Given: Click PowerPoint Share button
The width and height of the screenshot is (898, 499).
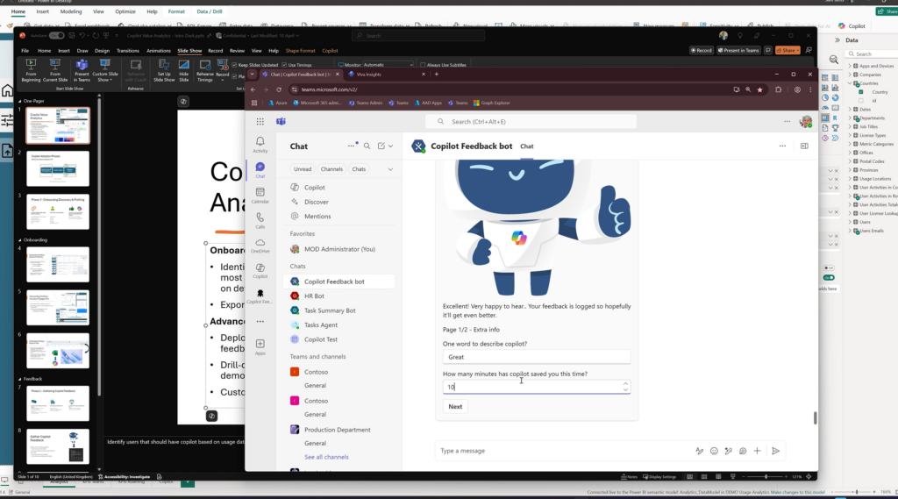Looking at the screenshot, I should (788, 50).
